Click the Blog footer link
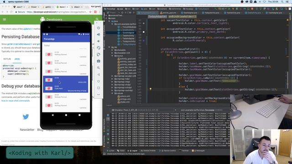Image resolution: width=292 pixels, height=164 pixels. click(x=40, y=129)
